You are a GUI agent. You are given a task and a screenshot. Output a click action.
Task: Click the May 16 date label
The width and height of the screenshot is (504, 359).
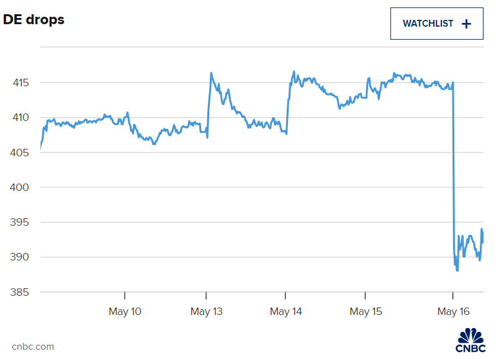pyautogui.click(x=453, y=311)
